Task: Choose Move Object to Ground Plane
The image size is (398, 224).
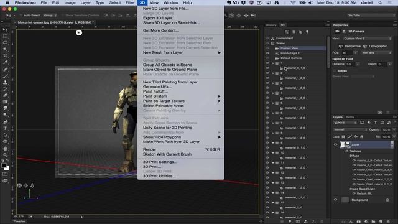Action: [x=170, y=69]
